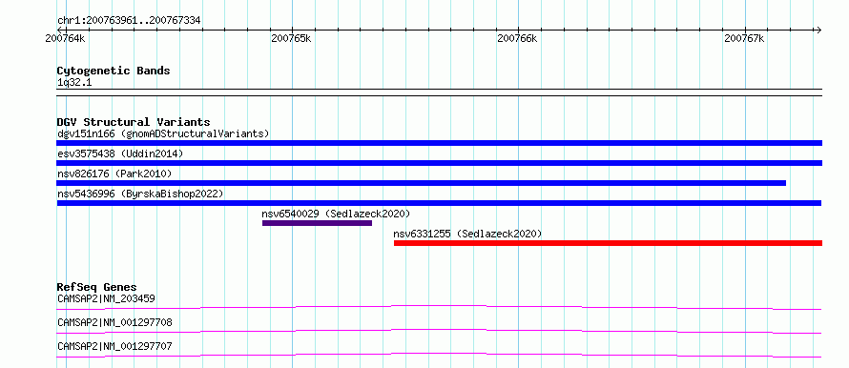The image size is (849, 368).
Task: Click the red bar for nsv6331255
Action: pos(608,243)
